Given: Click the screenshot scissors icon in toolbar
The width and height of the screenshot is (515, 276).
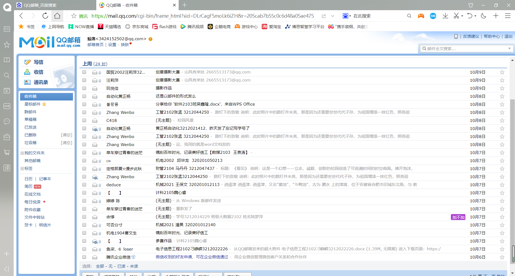Looking at the screenshot, I should tap(456, 16).
